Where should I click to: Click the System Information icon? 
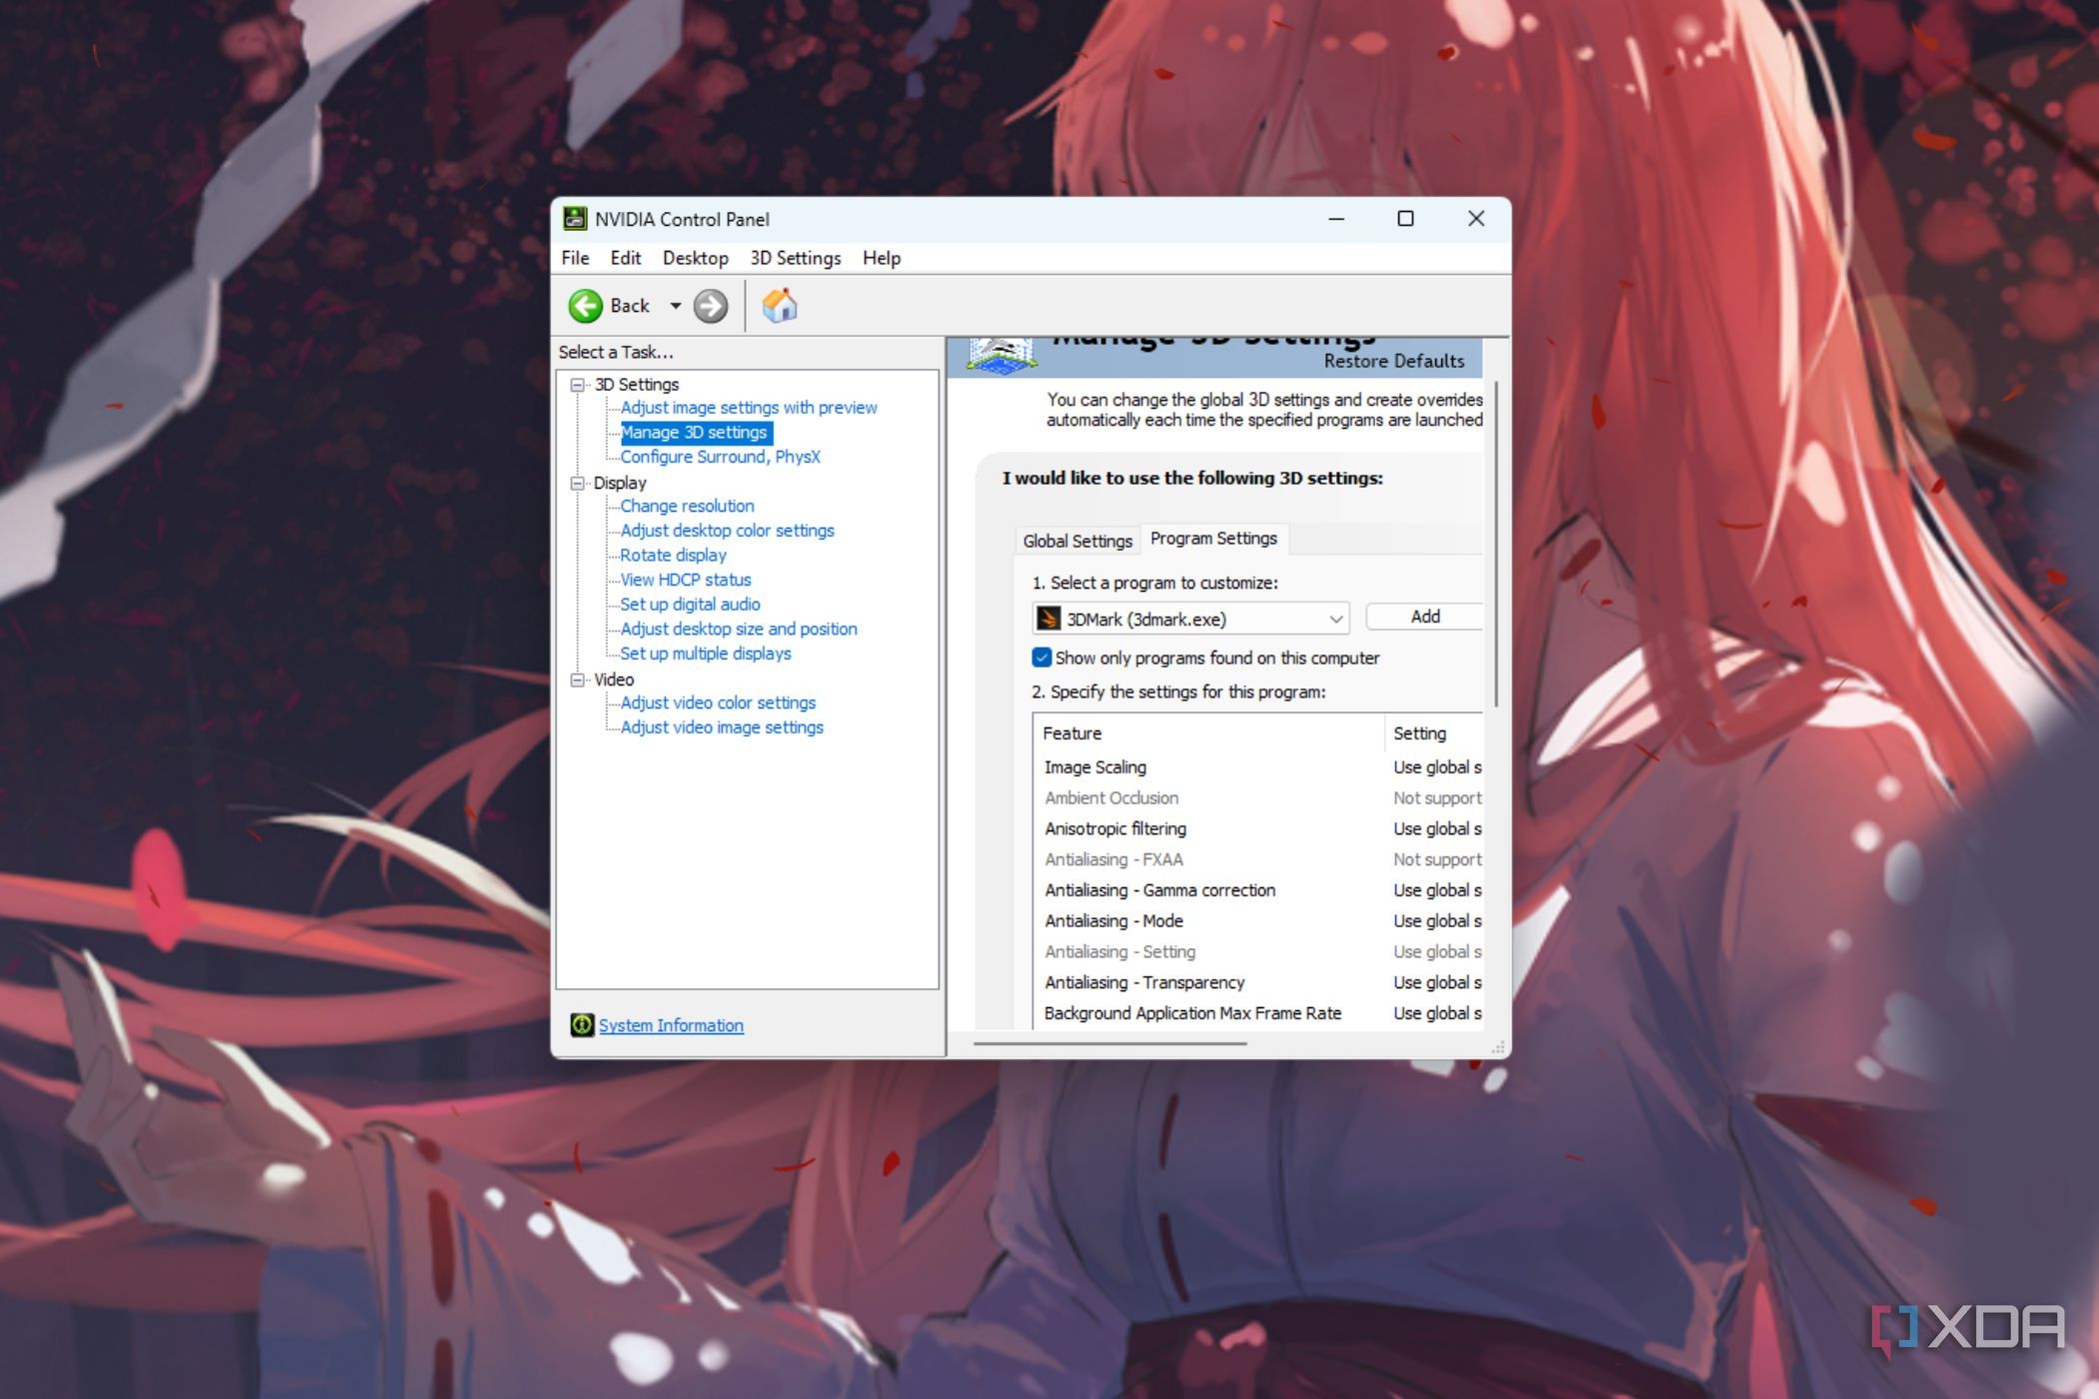point(582,1024)
